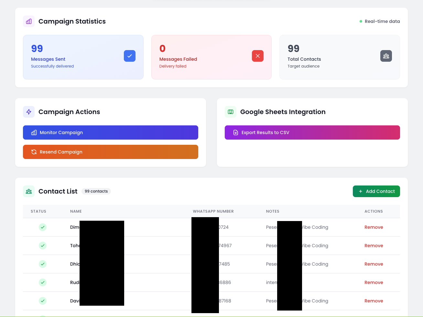Click the contacts icon on Total Contacts card
This screenshot has width=423, height=317.
[x=386, y=56]
